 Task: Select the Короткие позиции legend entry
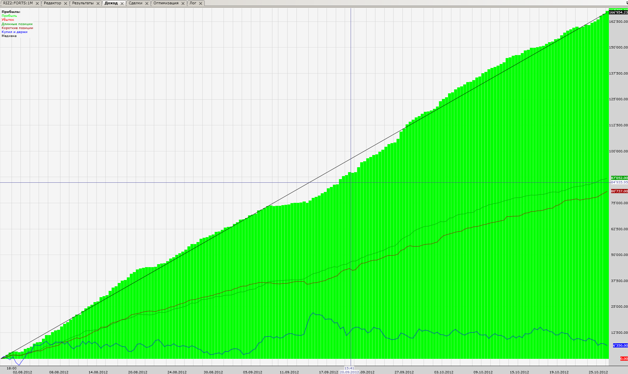17,28
